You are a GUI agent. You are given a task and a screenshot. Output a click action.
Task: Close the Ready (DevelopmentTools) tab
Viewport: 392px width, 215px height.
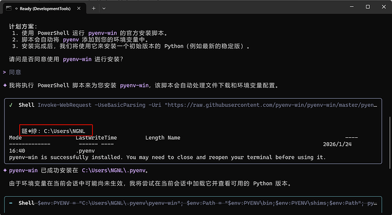(x=79, y=9)
